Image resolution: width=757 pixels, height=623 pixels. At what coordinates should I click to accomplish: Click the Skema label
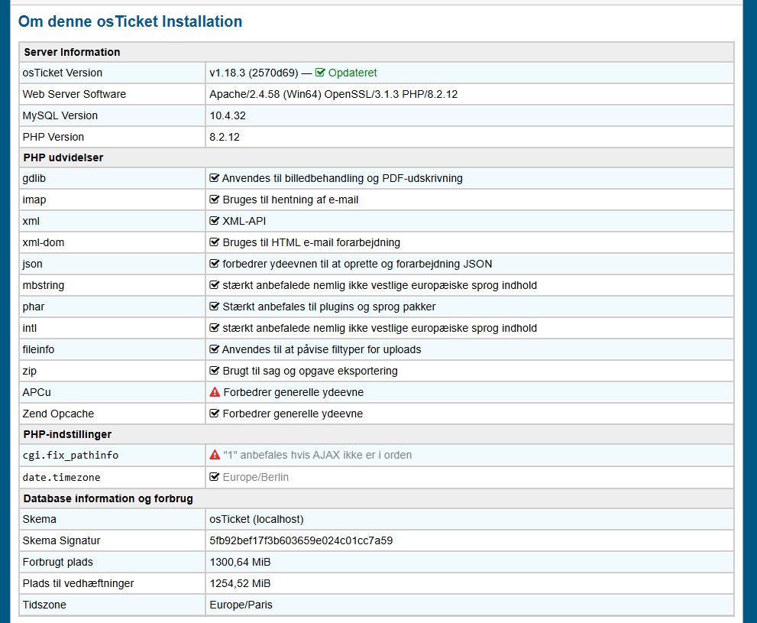click(39, 519)
